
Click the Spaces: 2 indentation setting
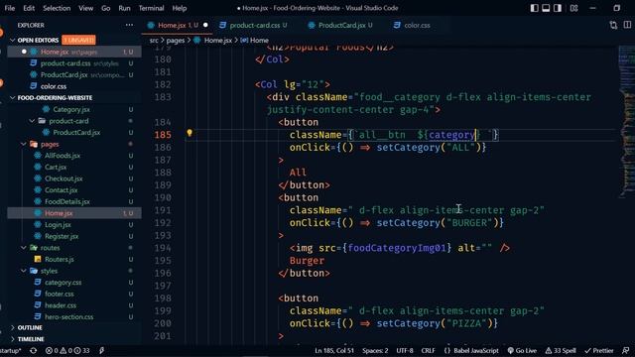pos(375,350)
